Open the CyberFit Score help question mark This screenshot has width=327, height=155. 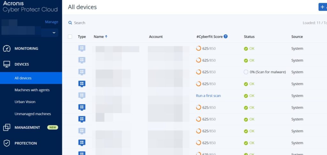coord(225,36)
